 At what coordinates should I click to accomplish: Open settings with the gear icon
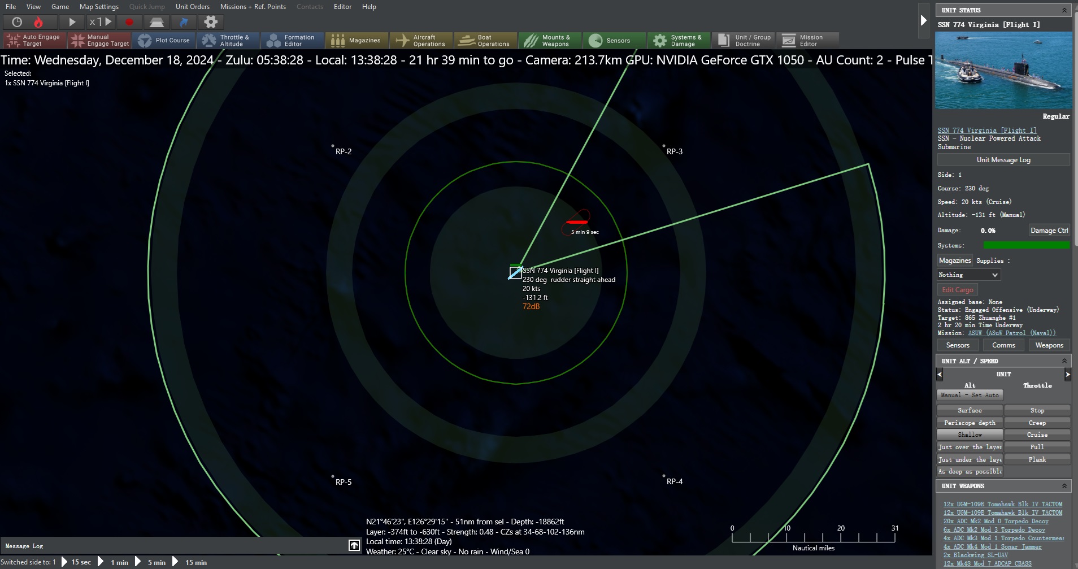(211, 22)
